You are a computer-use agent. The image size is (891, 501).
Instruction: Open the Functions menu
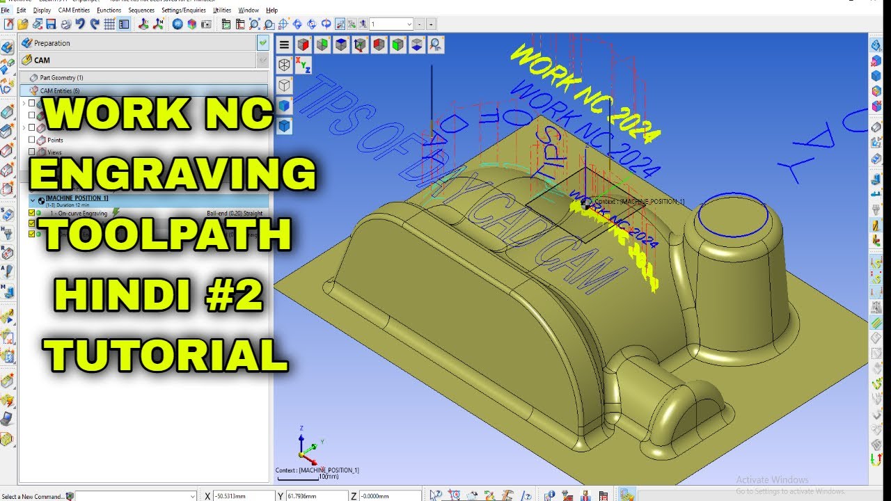pos(109,10)
